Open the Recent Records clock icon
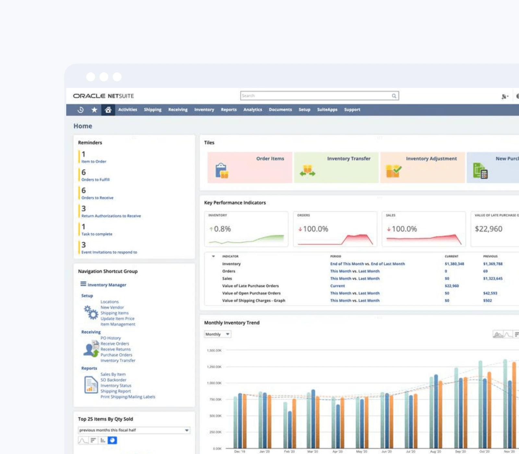 click(80, 110)
